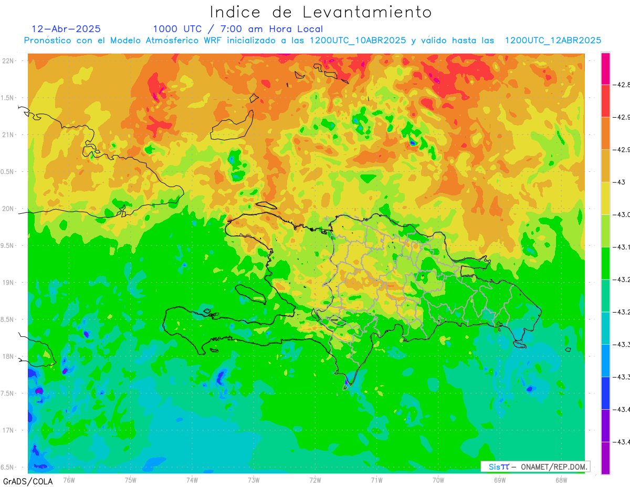The width and height of the screenshot is (630, 487).
Task: Click the '75W' longitude label
Action: pos(131,480)
